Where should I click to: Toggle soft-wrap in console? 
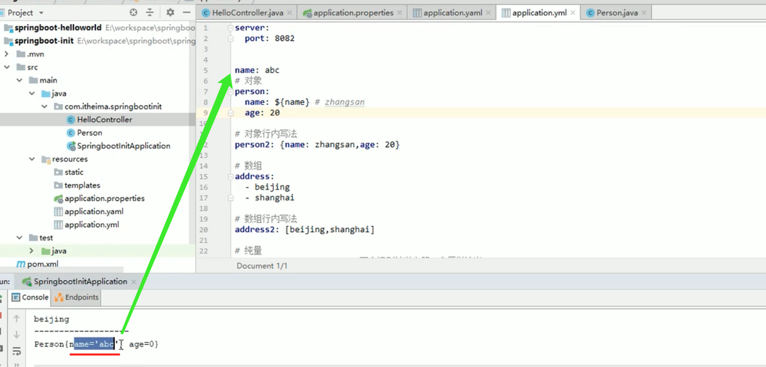[16, 351]
